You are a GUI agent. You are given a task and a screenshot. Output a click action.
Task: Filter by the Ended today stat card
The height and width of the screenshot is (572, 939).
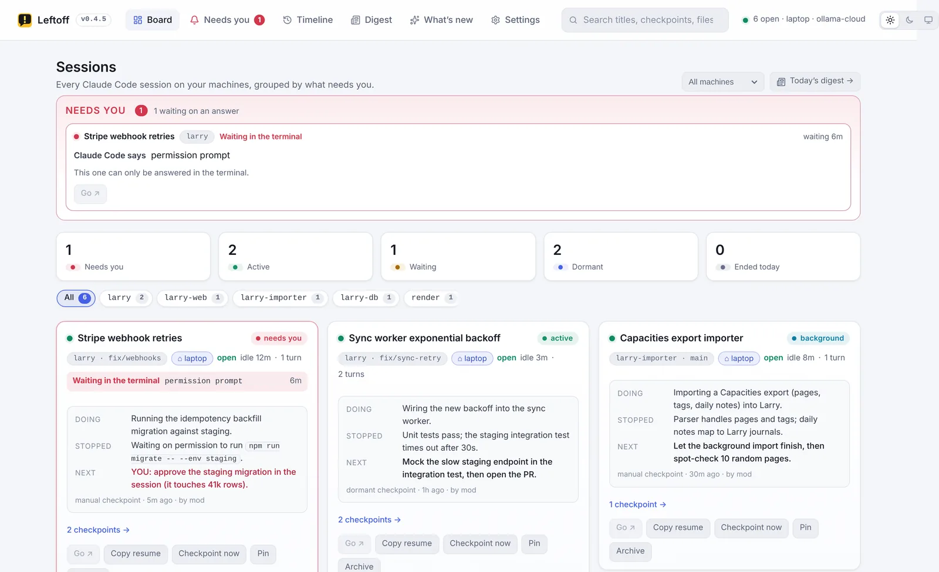(x=783, y=257)
